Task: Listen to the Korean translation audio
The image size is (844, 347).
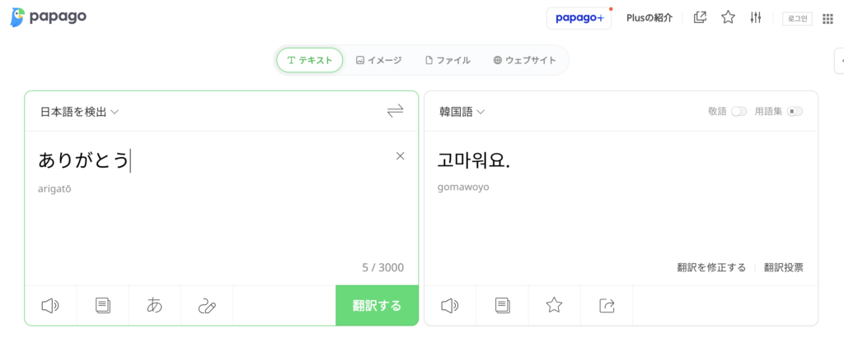Action: point(449,306)
